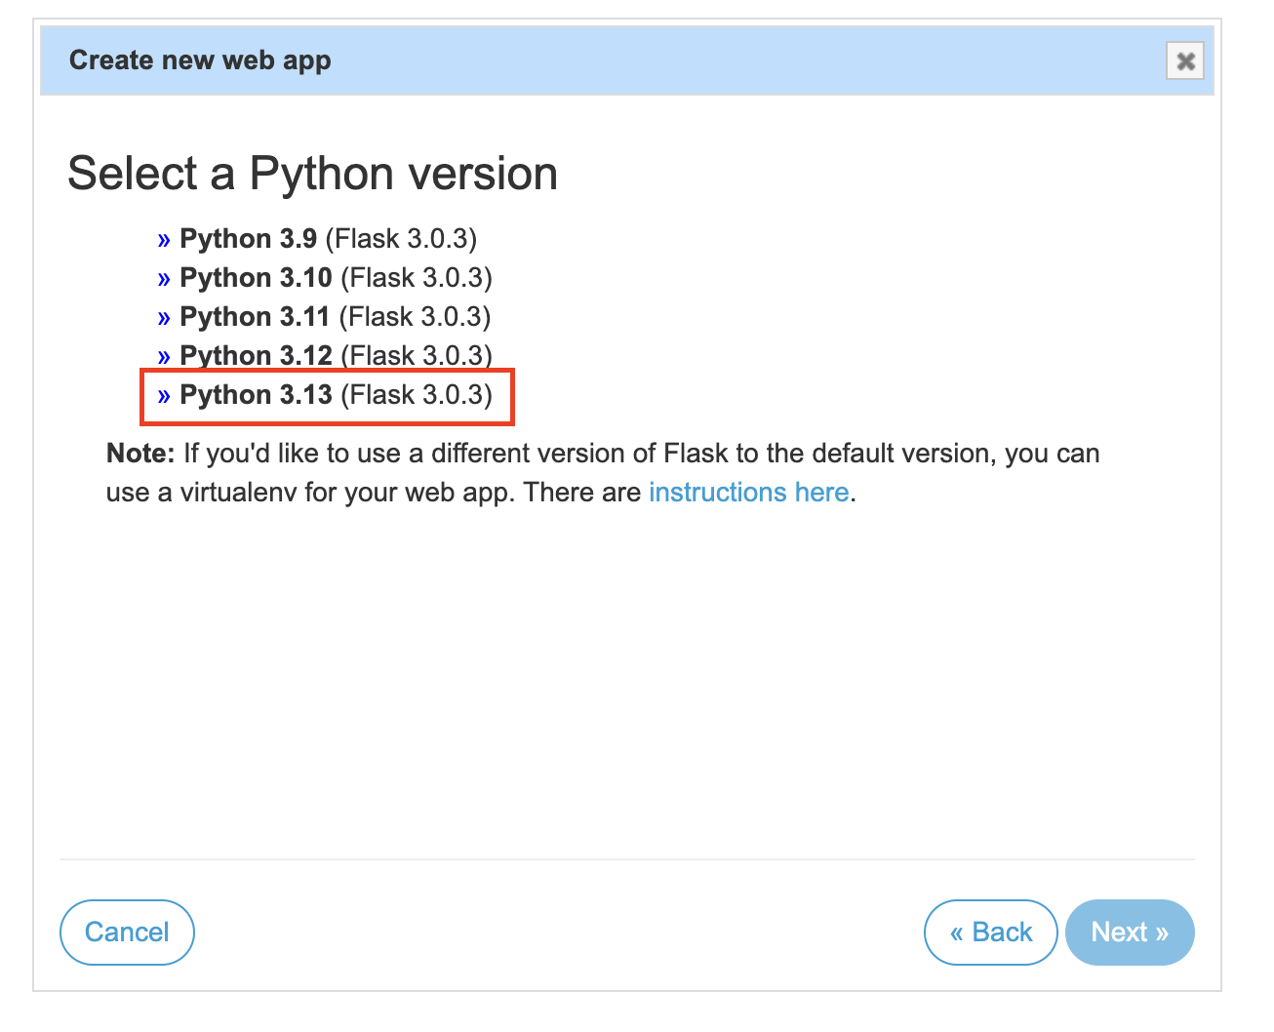
Task: Close the Create new web app dialog
Action: pyautogui.click(x=1185, y=60)
